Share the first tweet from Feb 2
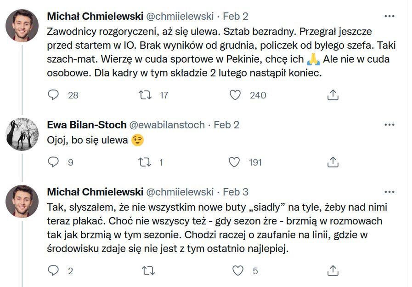The image size is (412, 287). (x=333, y=95)
